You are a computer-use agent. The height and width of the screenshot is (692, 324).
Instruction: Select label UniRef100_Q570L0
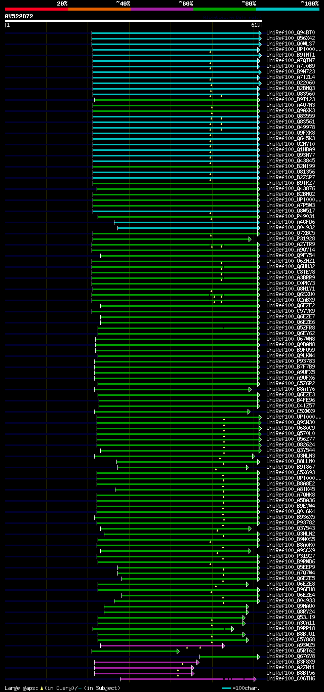click(x=291, y=434)
